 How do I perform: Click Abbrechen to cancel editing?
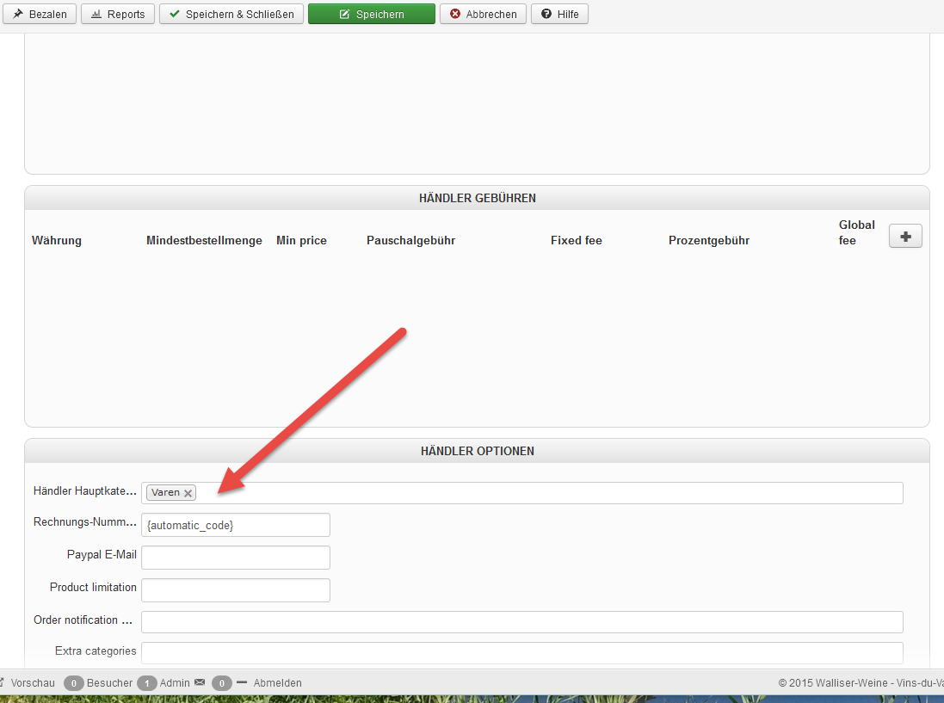coord(483,14)
